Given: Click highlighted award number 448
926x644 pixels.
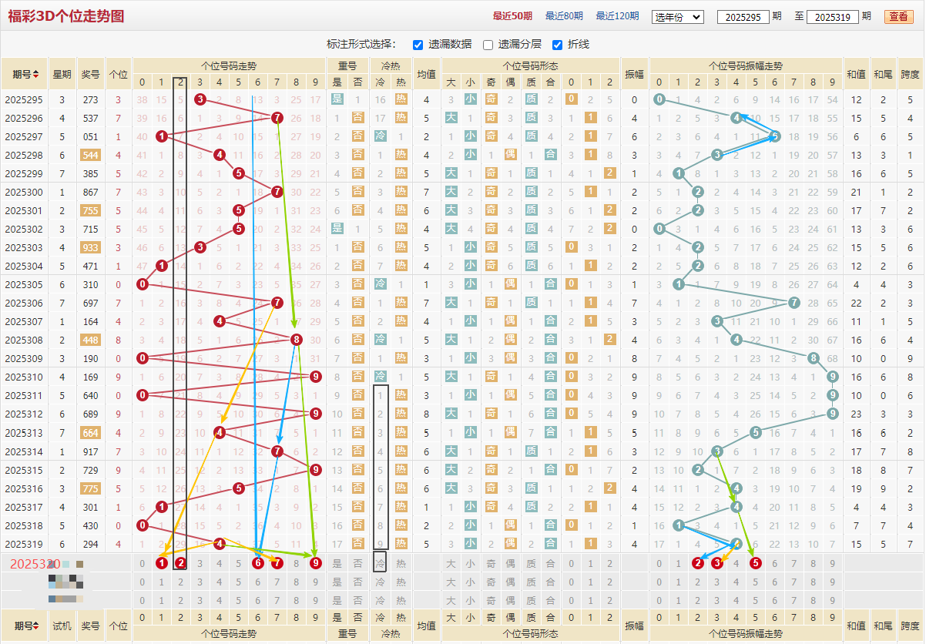Looking at the screenshot, I should tap(91, 340).
